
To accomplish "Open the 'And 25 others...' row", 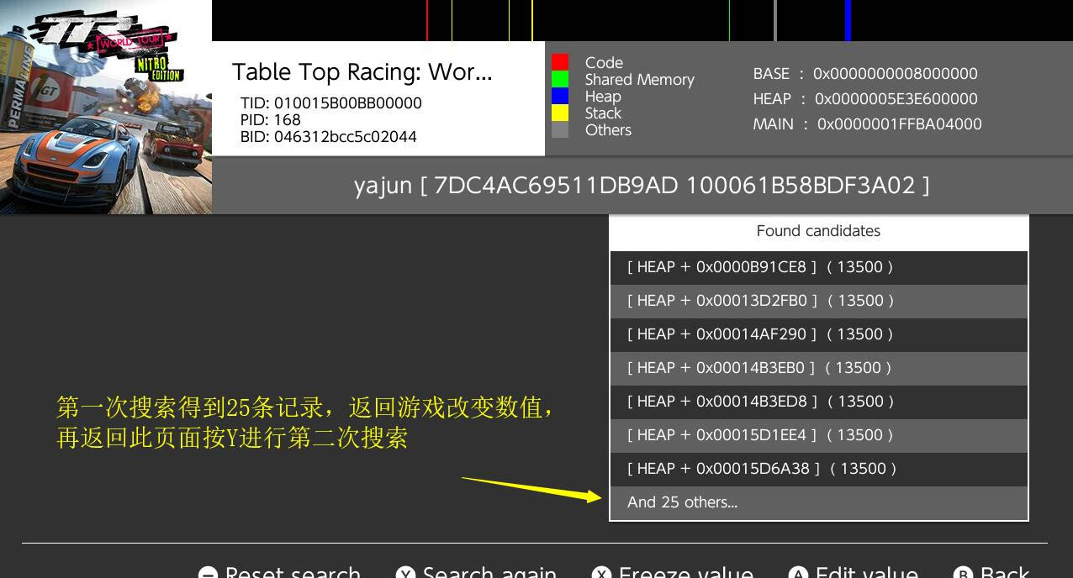I will [x=819, y=502].
